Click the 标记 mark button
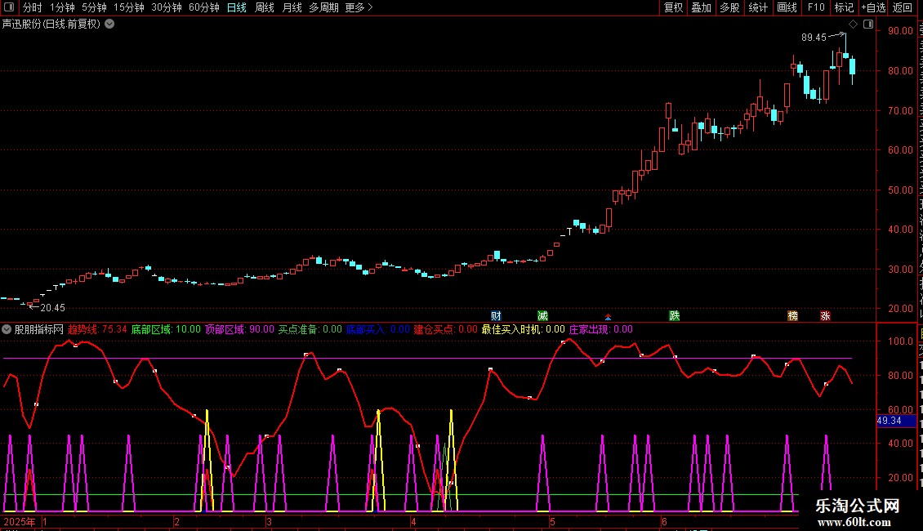The image size is (923, 531). pos(844,7)
